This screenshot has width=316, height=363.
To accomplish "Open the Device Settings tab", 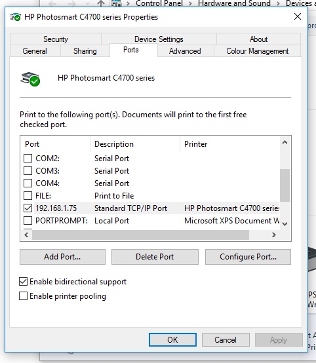I will coord(159,39).
